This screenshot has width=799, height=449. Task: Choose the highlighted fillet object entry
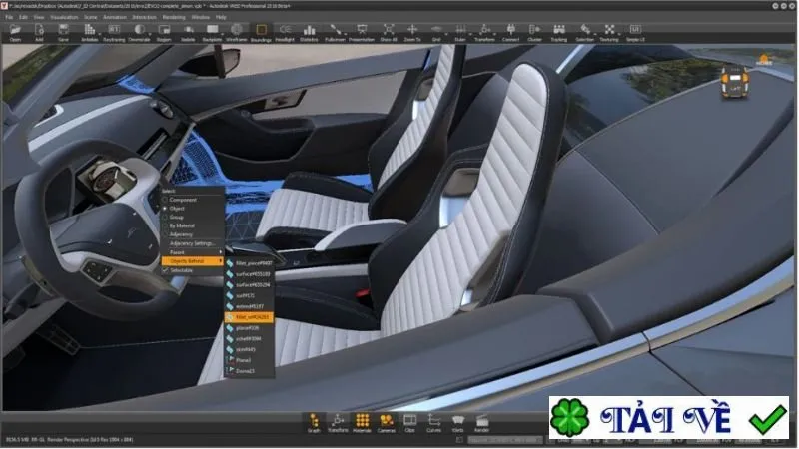(249, 317)
